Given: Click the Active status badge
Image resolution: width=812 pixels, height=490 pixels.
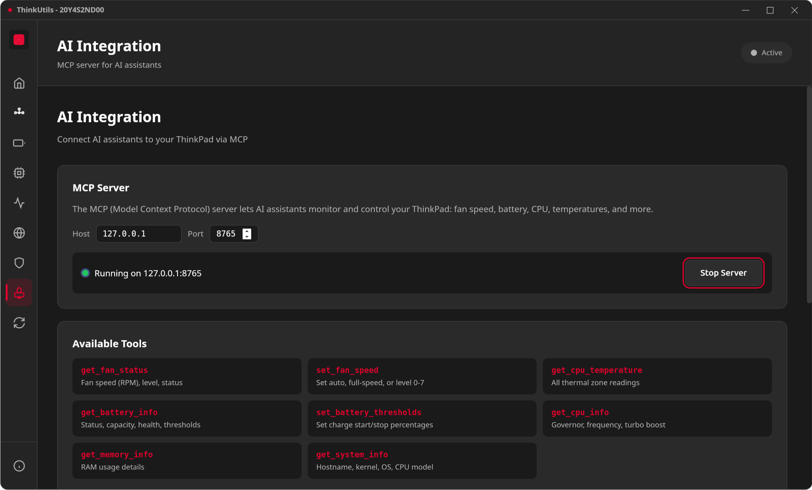Looking at the screenshot, I should pyautogui.click(x=766, y=53).
